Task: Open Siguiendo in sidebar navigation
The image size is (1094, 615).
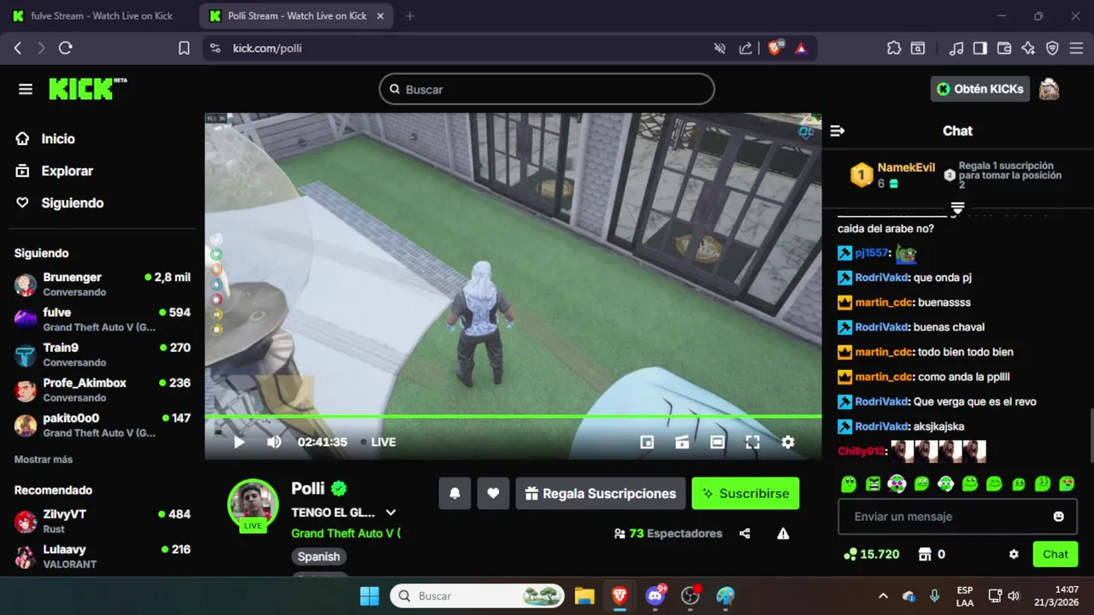Action: [x=60, y=202]
